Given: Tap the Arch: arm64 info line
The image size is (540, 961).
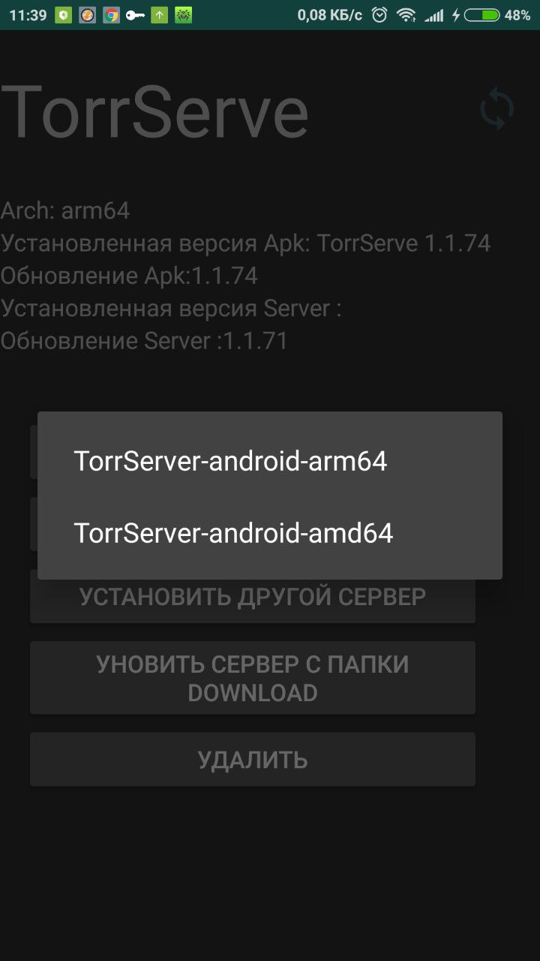Looking at the screenshot, I should point(65,211).
